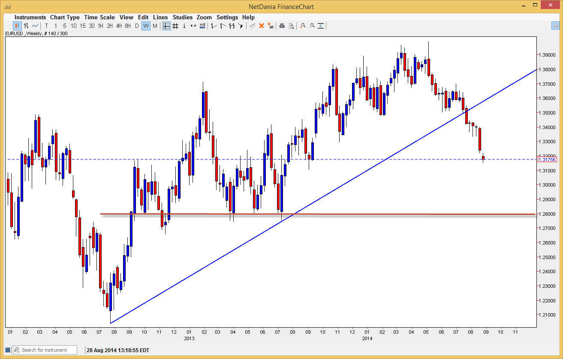Switch to Daily timeframe with D toggle
The height and width of the screenshot is (359, 563).
point(136,26)
